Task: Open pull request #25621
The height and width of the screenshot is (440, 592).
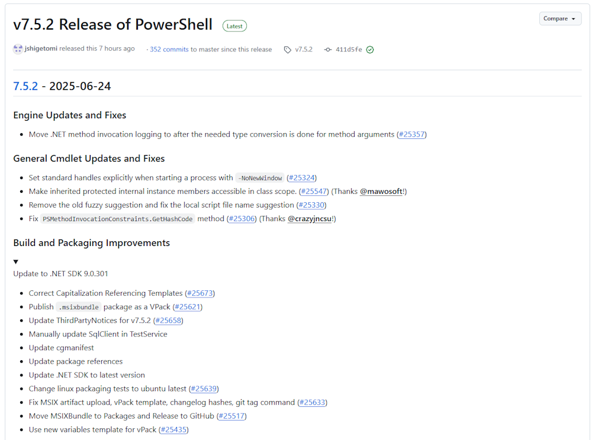Action: tap(188, 306)
